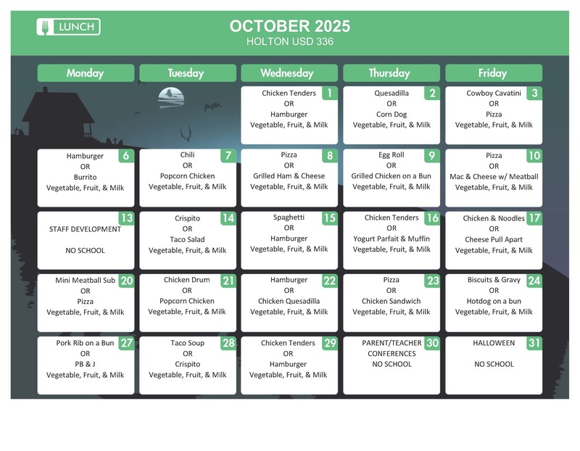Select the Friday column header
The image size is (580, 451).
click(493, 73)
